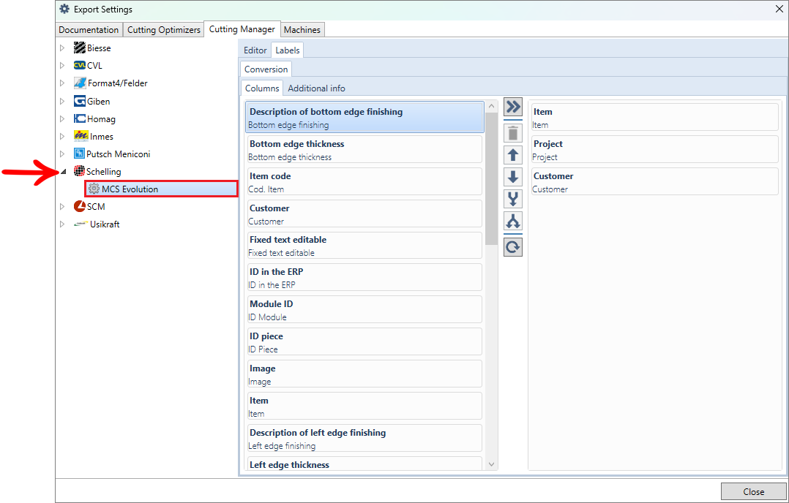Click the MCS Evolution gear icon
The height and width of the screenshot is (503, 789).
pos(94,189)
